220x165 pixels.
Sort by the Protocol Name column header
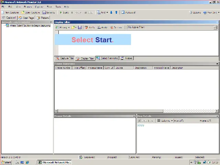point(162,68)
